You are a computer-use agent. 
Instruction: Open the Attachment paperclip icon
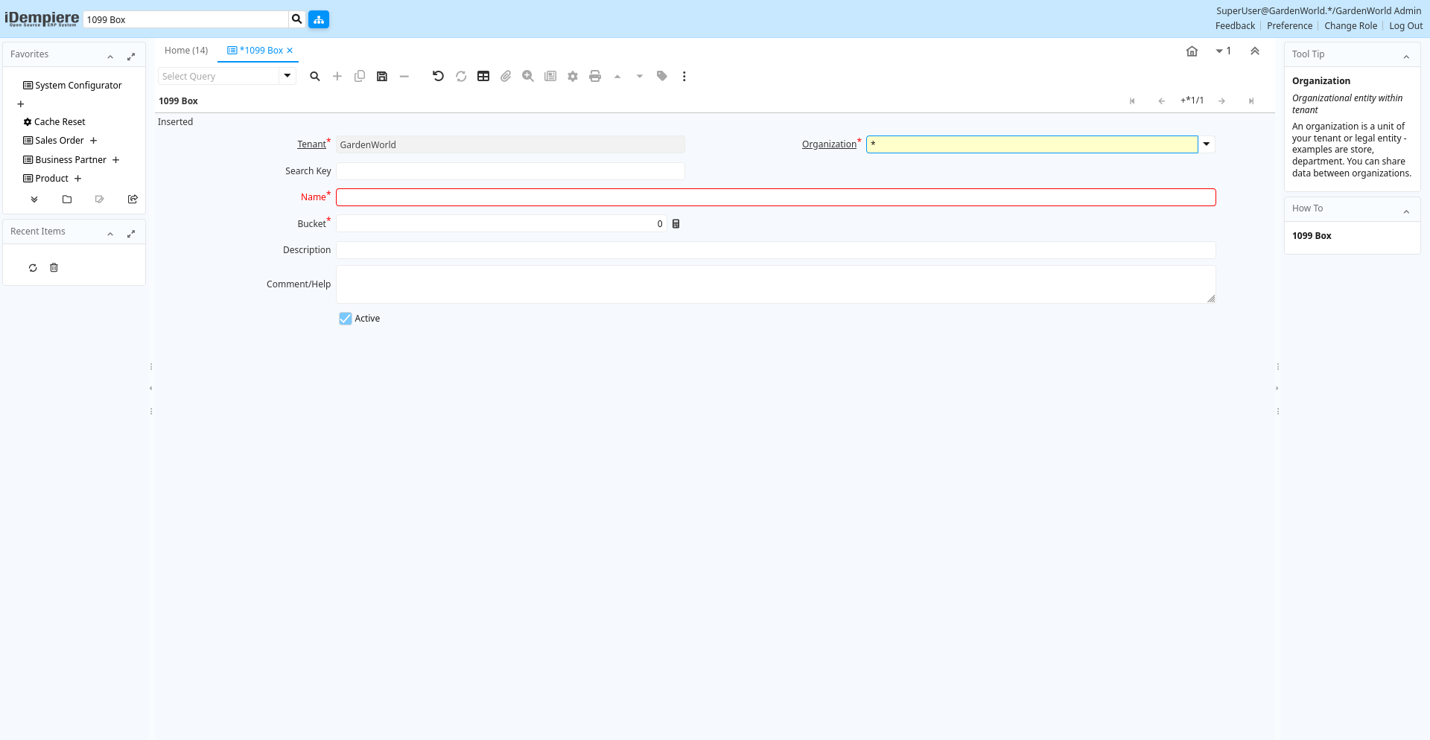click(x=506, y=76)
